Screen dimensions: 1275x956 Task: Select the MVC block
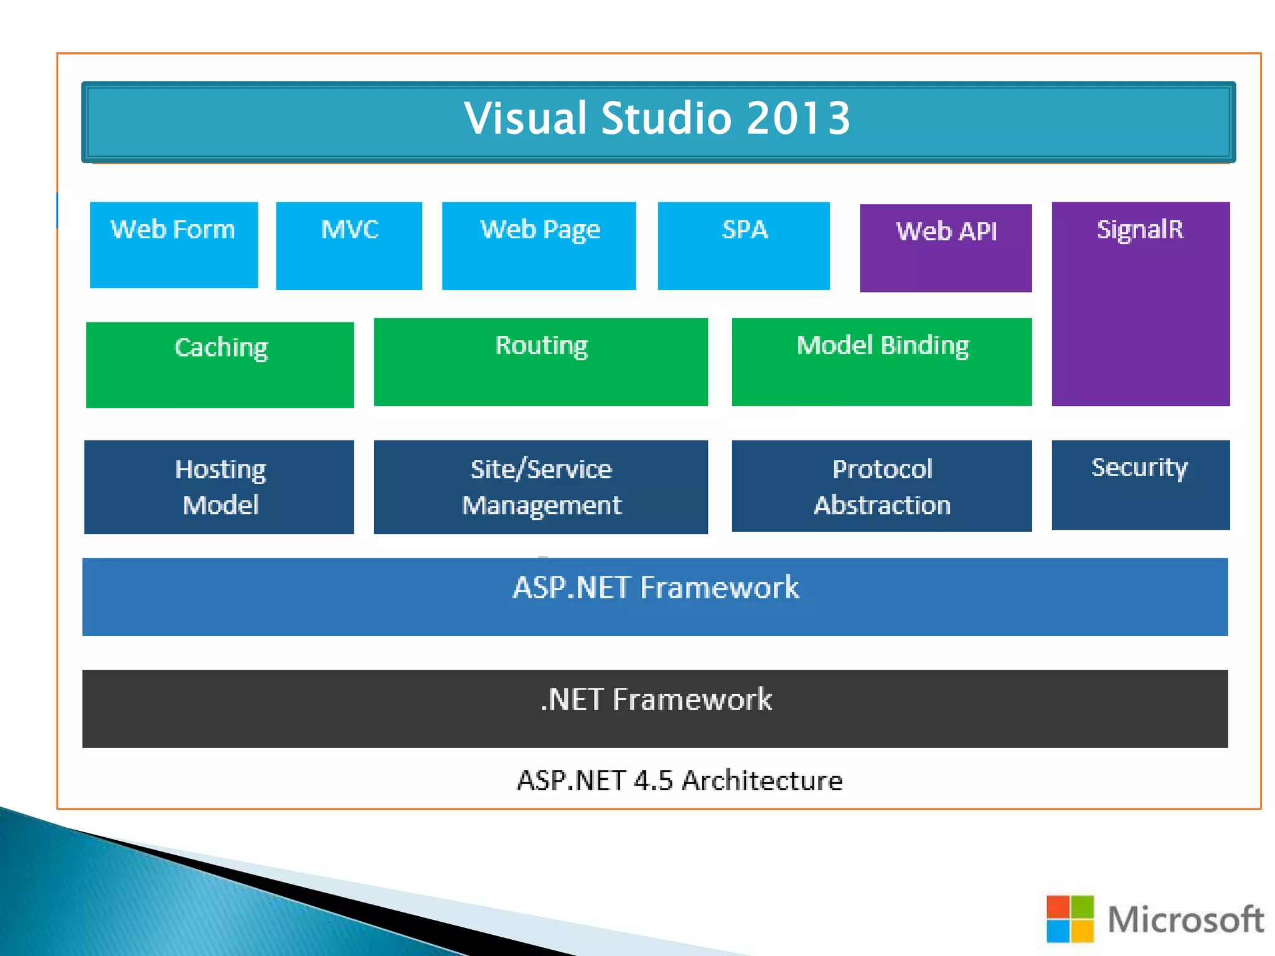[x=349, y=245]
